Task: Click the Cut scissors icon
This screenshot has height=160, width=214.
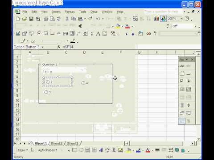Action: [67, 19]
